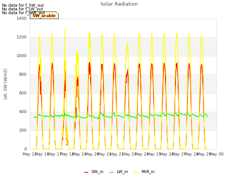Toggle the SW_in legend entry
Viewport: 239px width, 179px height.
coord(94,172)
